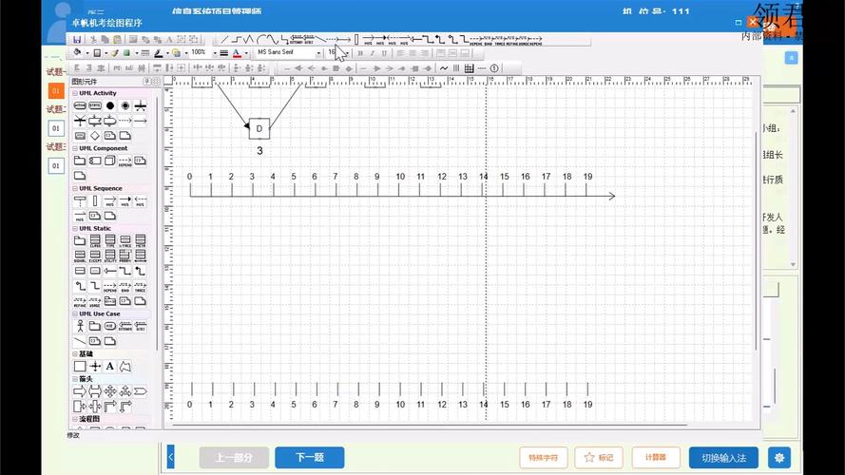Screen dimensions: 845x475
Task: Select UML Activity decision diamond shape
Action: click(x=95, y=135)
